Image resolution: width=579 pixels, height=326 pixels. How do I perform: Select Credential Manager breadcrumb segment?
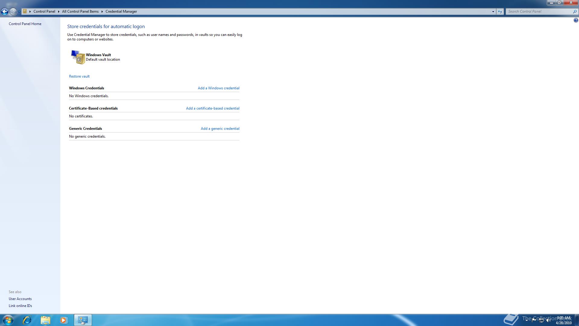coord(121,11)
